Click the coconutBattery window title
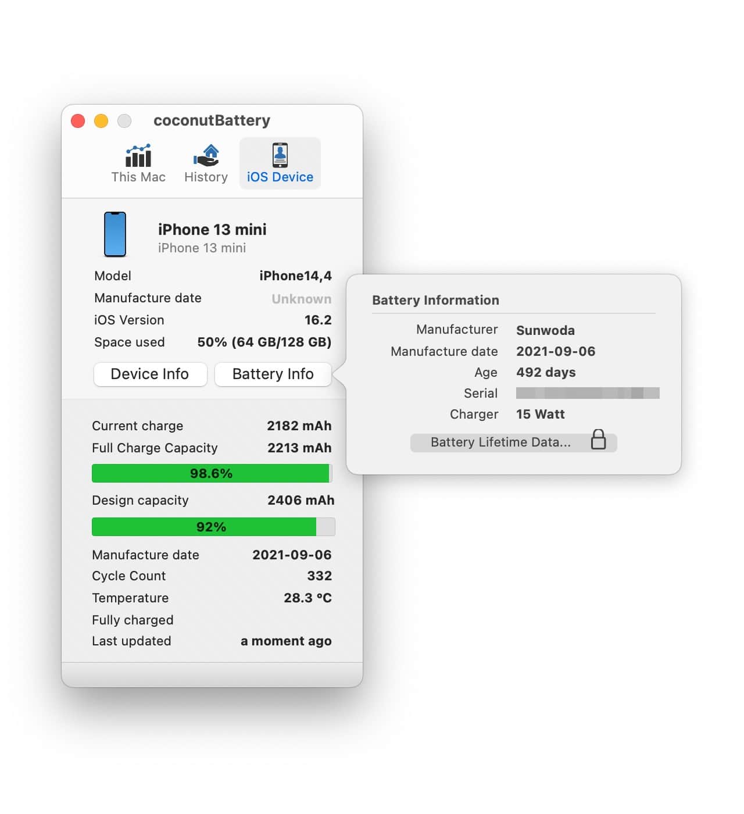 click(x=212, y=121)
